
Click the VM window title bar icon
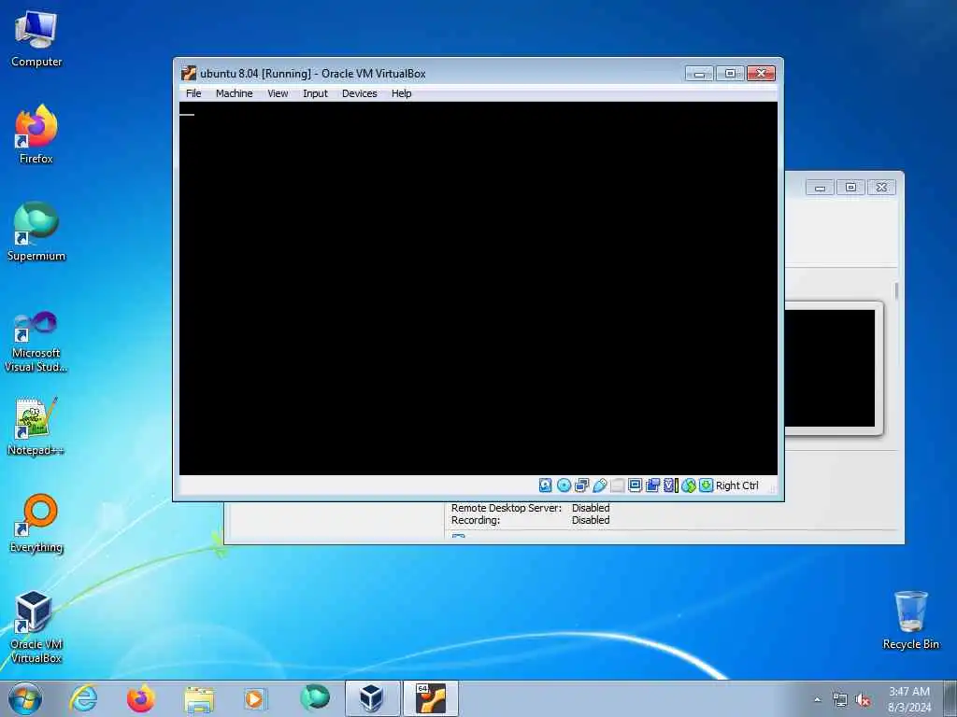pos(189,73)
